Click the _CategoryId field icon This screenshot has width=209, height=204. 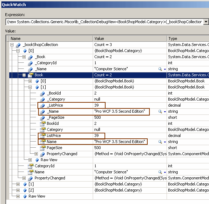(x=30, y=63)
